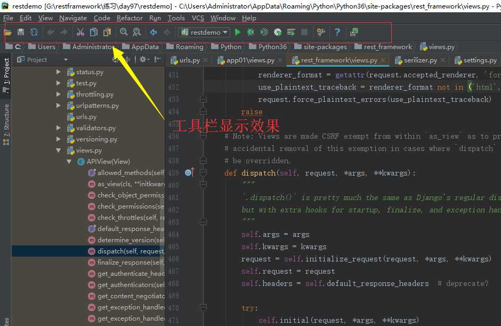The image size is (501, 326).
Task: Click the Profile run icon
Action: coord(278,32)
